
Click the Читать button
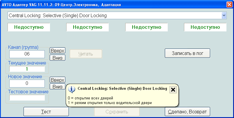click(85, 54)
